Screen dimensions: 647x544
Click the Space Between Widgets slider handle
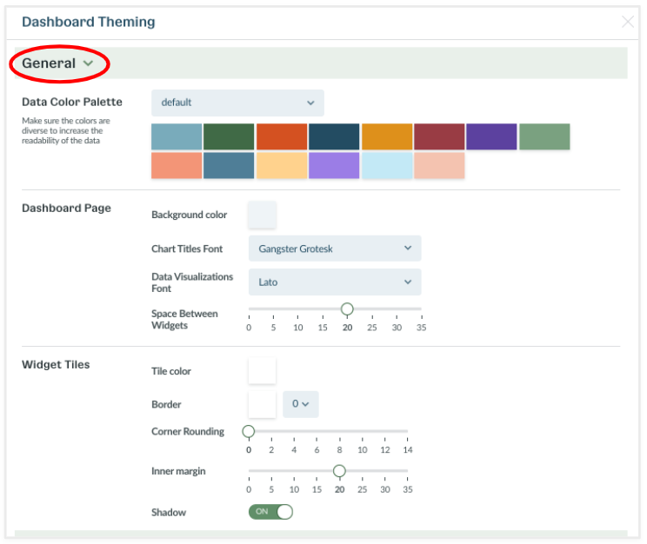(x=347, y=309)
